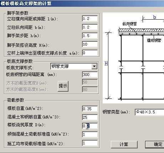
Task: Click the disabled 方木的截面高度H field
Action: click(x=90, y=90)
